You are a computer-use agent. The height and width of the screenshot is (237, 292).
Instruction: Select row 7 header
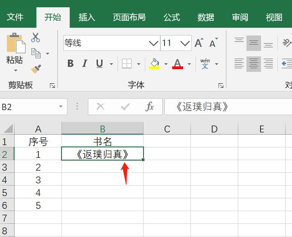coord(7,217)
